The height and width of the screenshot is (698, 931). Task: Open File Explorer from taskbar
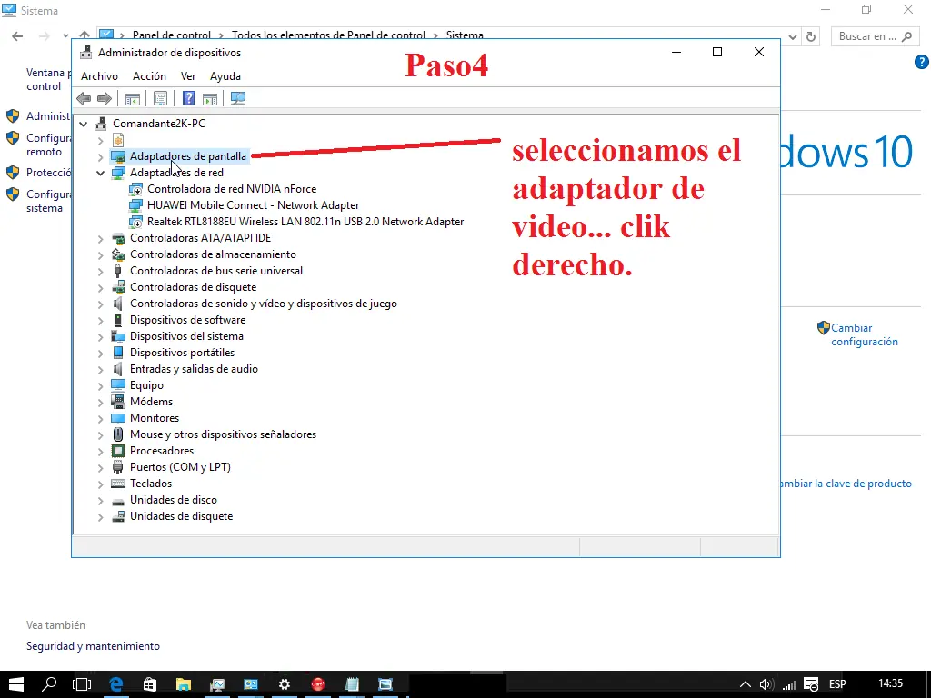pos(184,684)
